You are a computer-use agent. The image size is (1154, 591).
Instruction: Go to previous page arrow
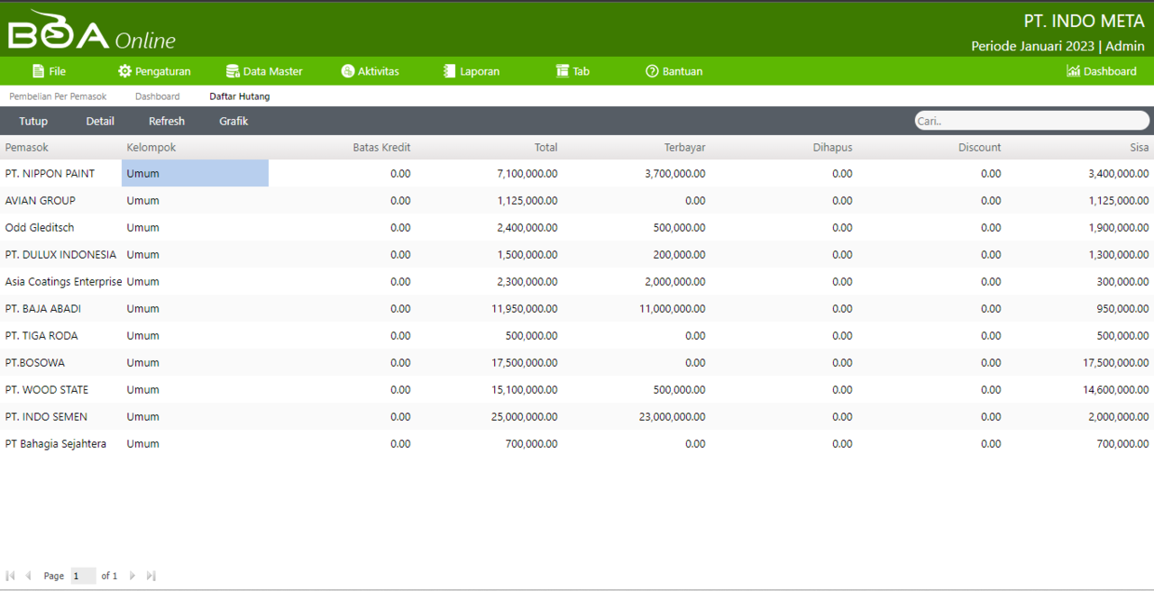(x=28, y=576)
